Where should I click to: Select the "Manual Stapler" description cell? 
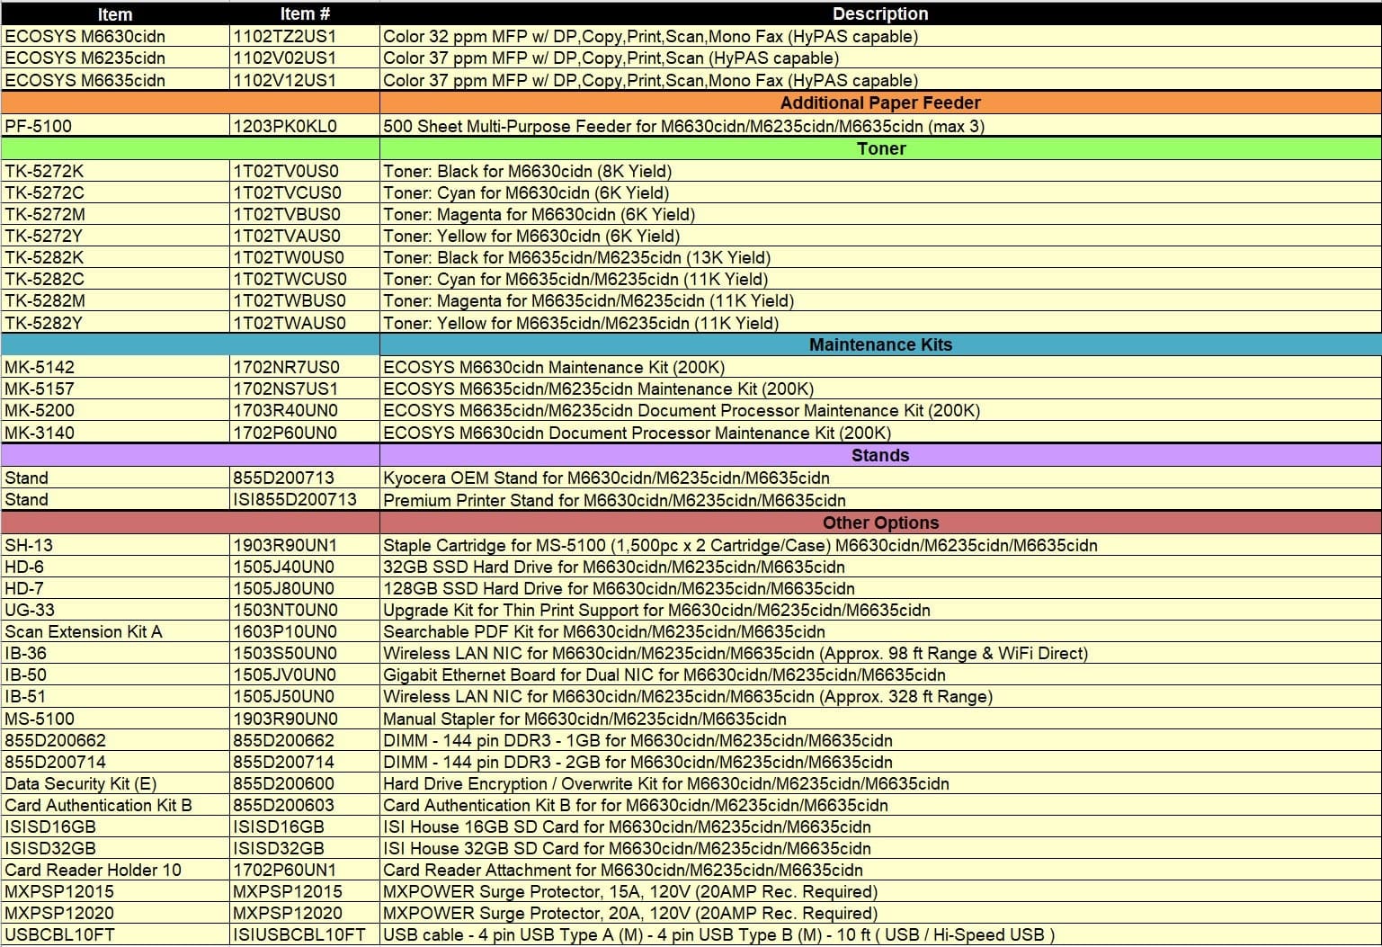(584, 719)
